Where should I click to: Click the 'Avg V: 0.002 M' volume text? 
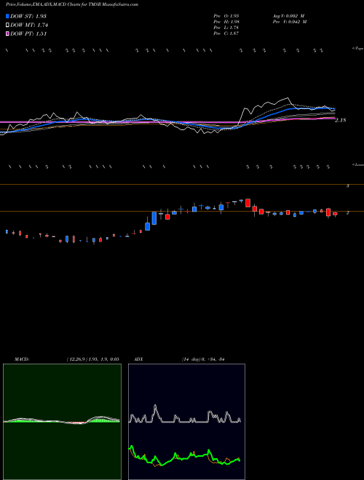(288, 16)
